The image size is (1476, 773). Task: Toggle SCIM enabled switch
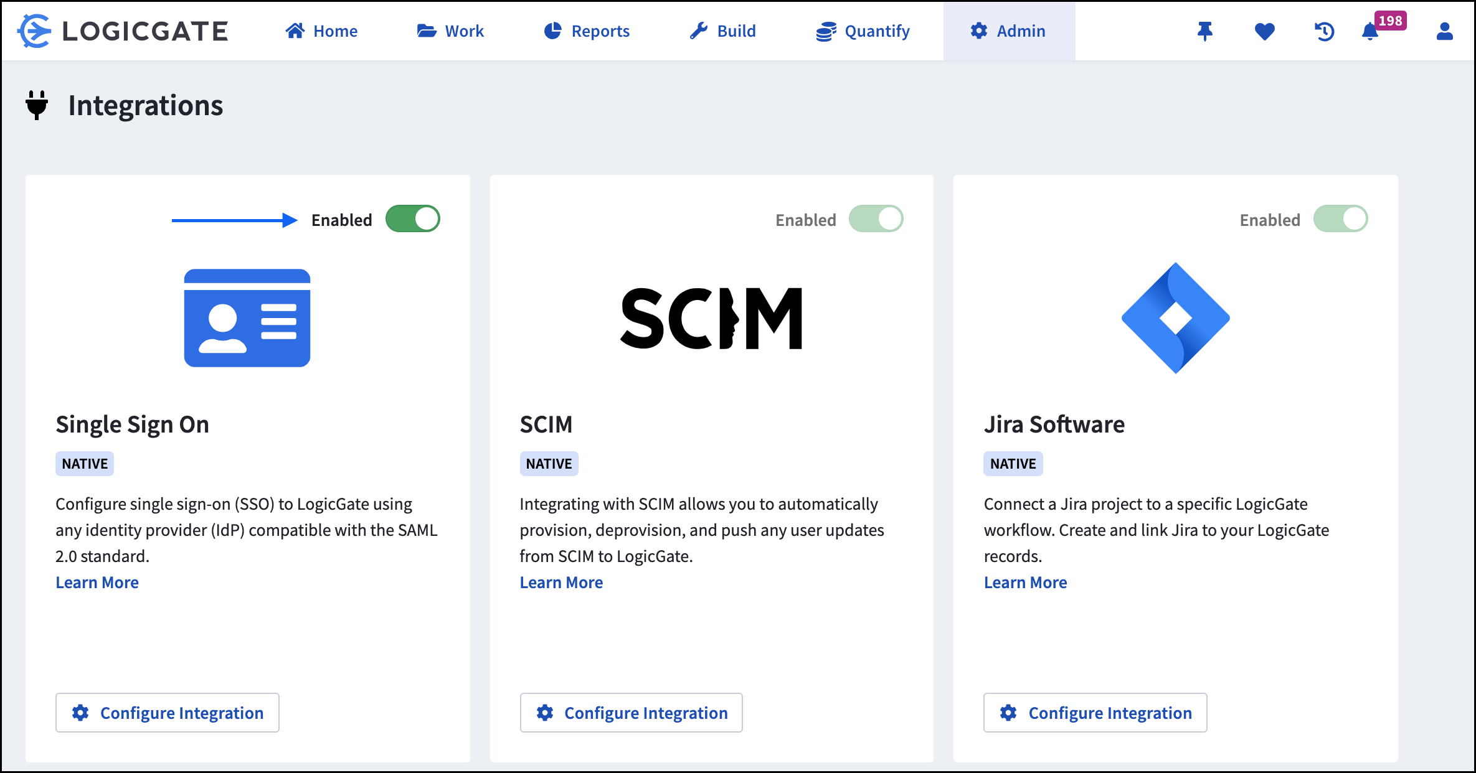coord(876,219)
